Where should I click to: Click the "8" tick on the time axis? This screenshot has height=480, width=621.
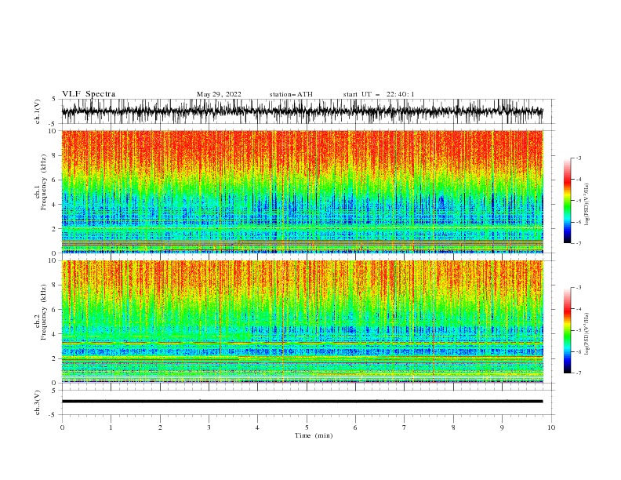pos(453,427)
